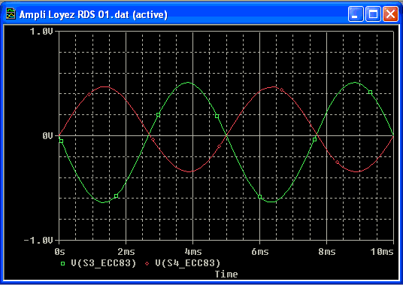Click the 0s x-axis label

pos(59,252)
